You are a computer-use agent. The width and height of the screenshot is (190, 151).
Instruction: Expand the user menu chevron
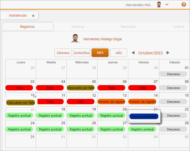point(167,5)
